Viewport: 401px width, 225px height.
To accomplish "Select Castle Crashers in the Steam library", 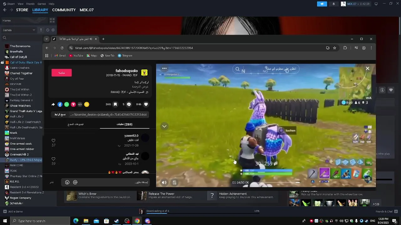I will tap(19, 68).
